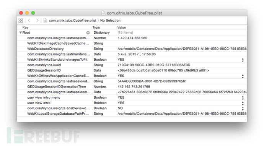Open 'user view intro' row's Boolean value stepper
Screen dimensions: 264x146
(243, 103)
